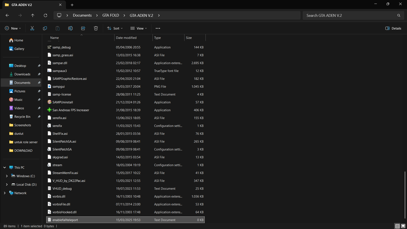Image resolution: width=407 pixels, height=229 pixels.
Task: Click the Delete trash icon
Action: [96, 28]
